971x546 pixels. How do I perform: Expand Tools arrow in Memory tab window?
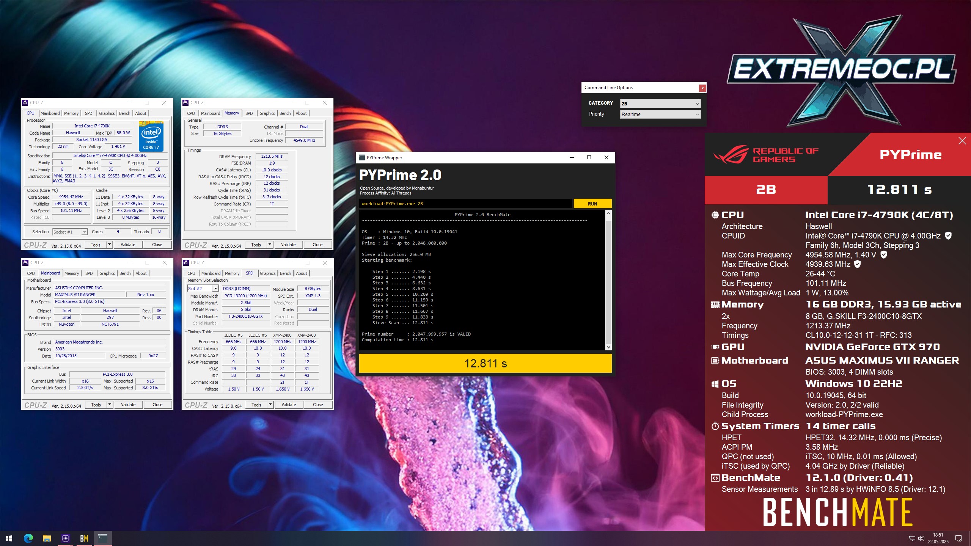coord(270,245)
